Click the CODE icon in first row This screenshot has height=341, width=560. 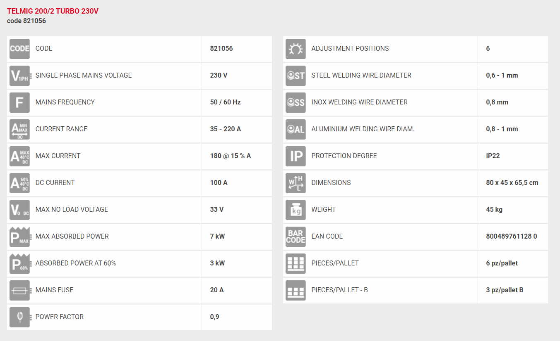click(19, 49)
